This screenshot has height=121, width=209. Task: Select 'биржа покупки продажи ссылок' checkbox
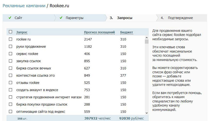pyautogui.click(x=10, y=104)
